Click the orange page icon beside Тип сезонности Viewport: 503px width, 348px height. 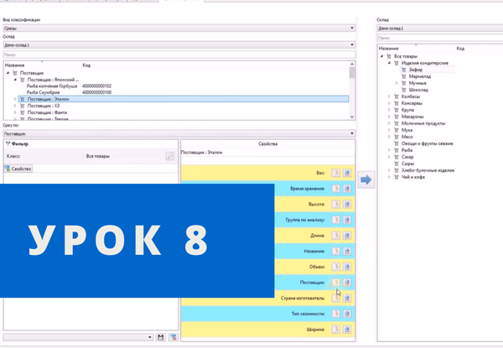pos(336,314)
